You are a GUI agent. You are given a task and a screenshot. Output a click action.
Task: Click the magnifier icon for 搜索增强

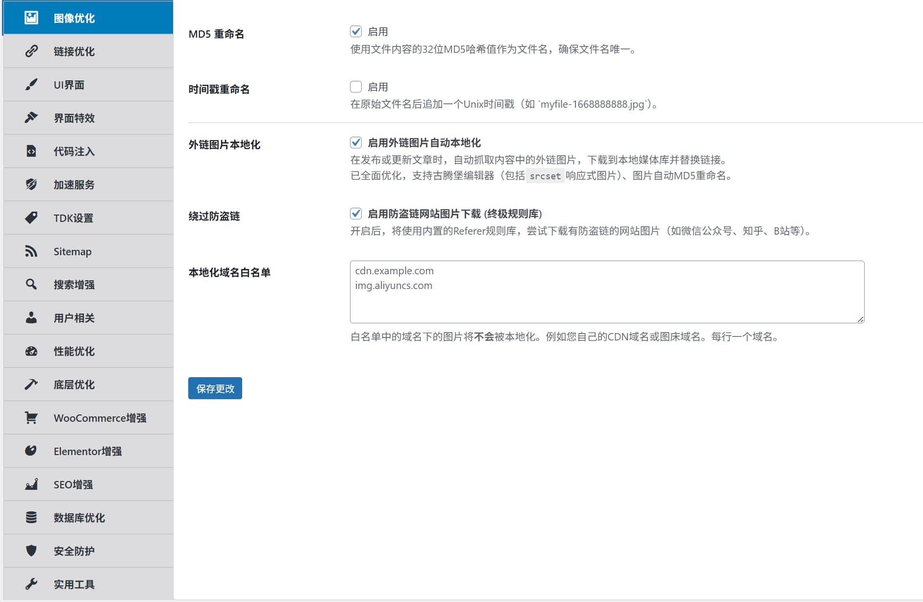click(31, 284)
